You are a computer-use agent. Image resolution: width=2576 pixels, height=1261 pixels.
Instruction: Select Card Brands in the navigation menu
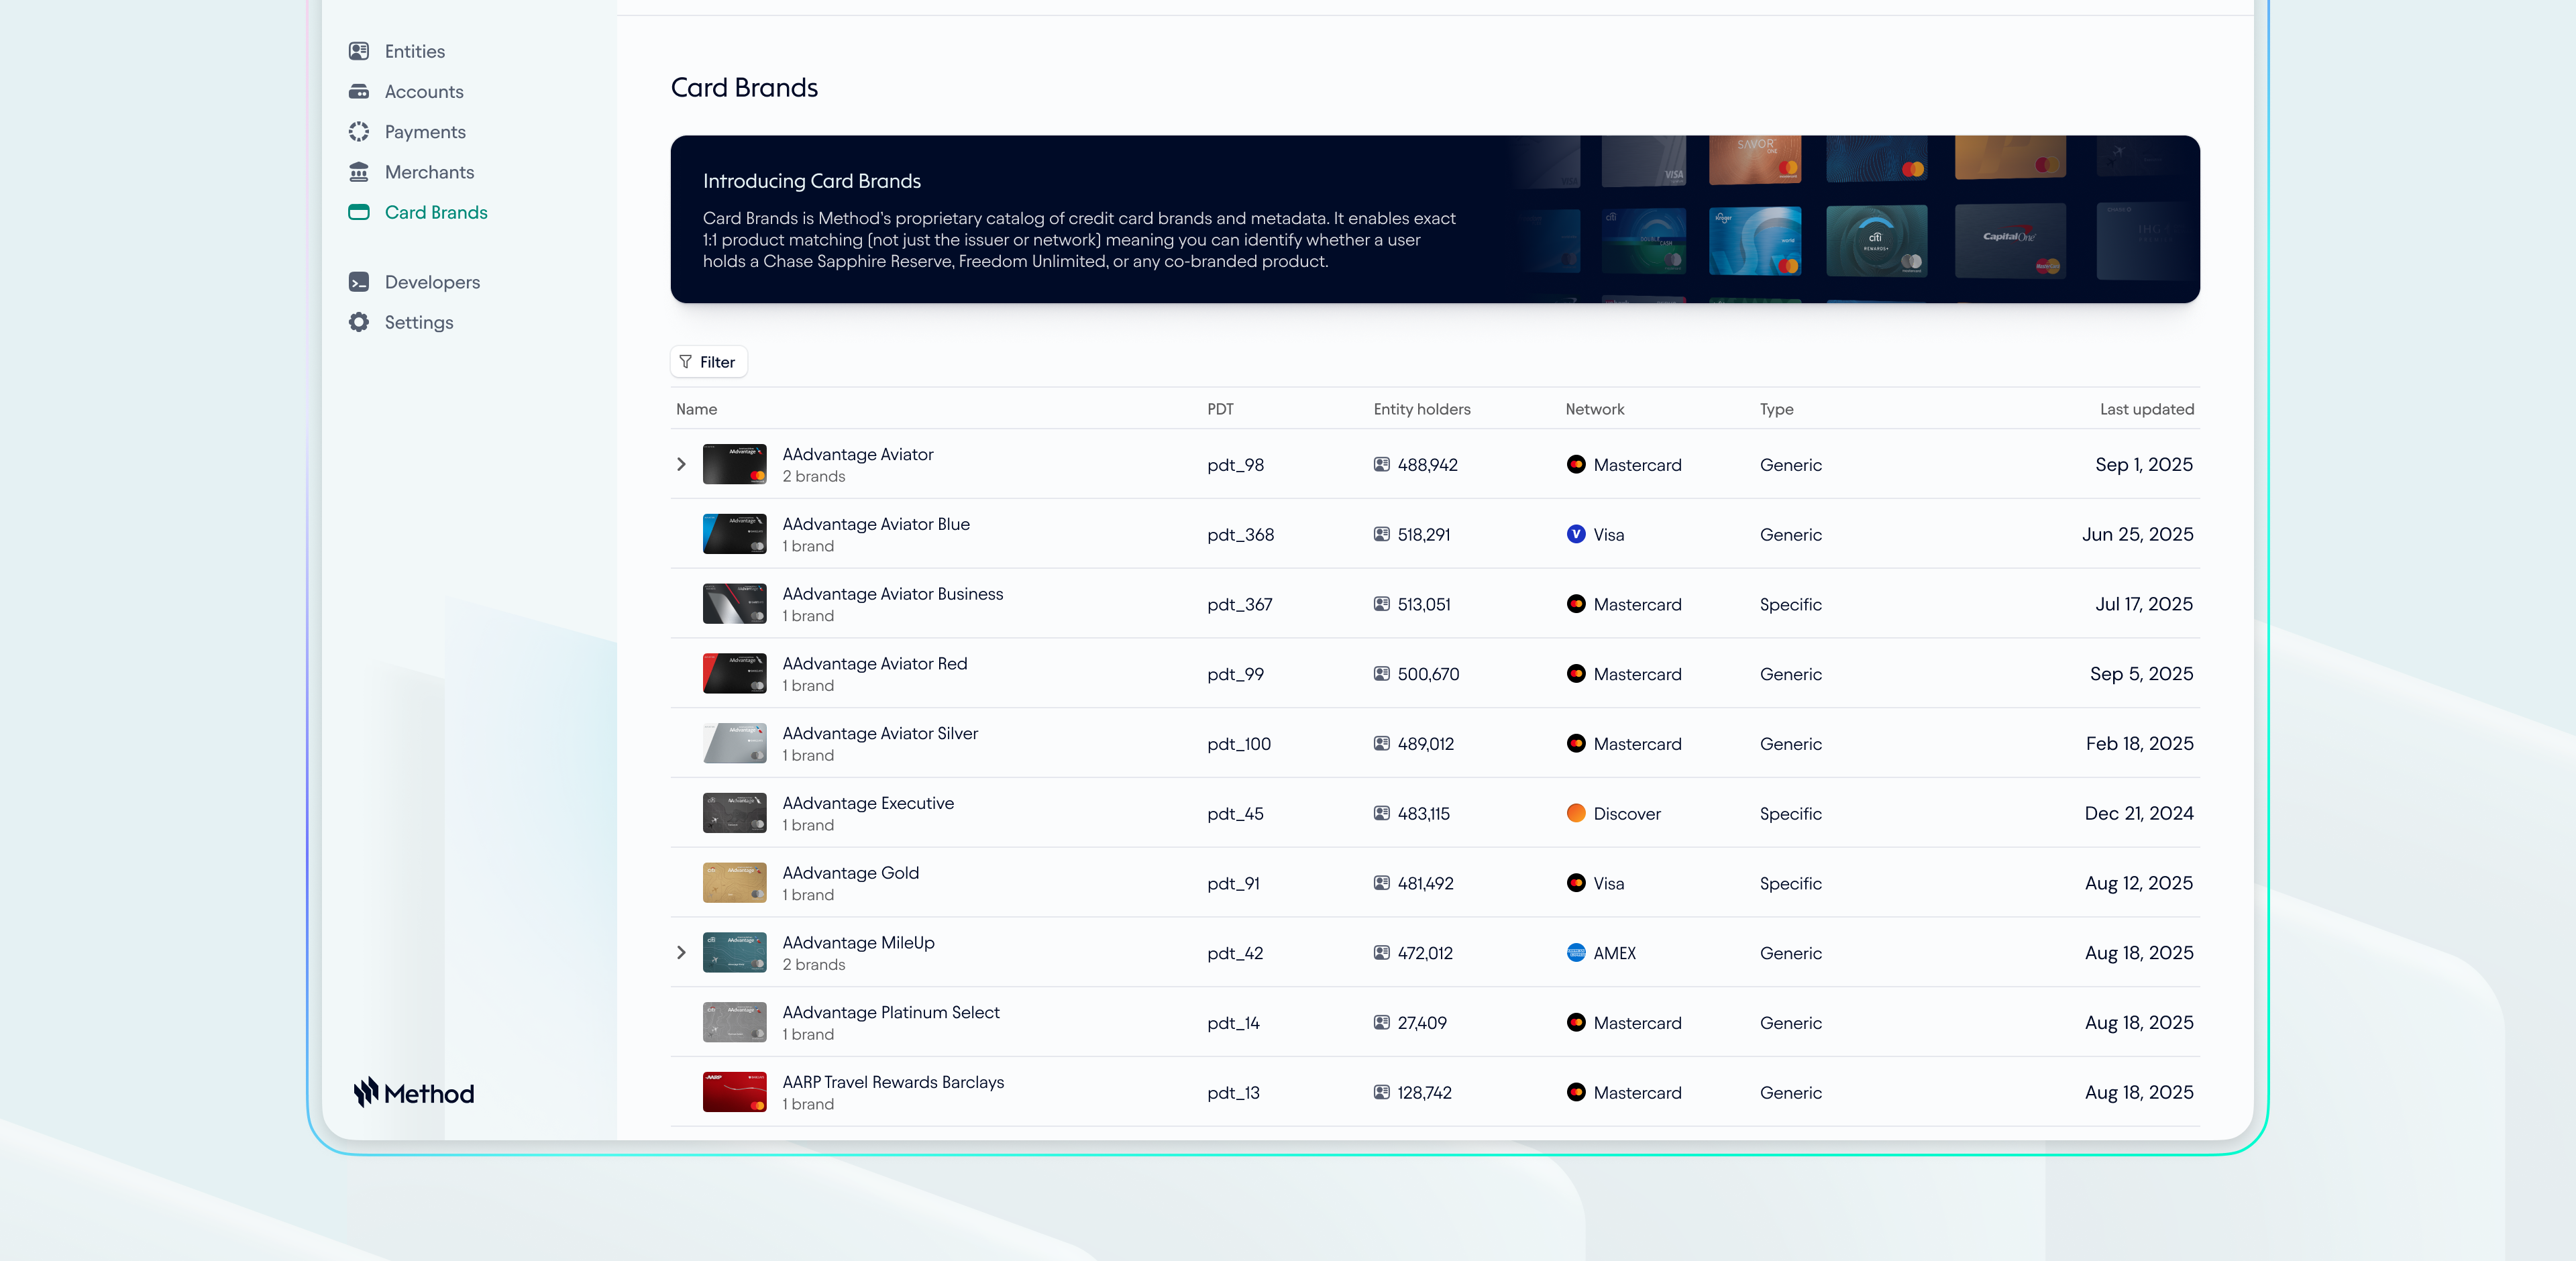(x=436, y=212)
